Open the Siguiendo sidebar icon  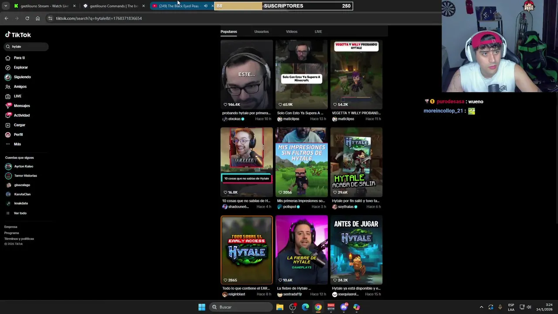8,77
